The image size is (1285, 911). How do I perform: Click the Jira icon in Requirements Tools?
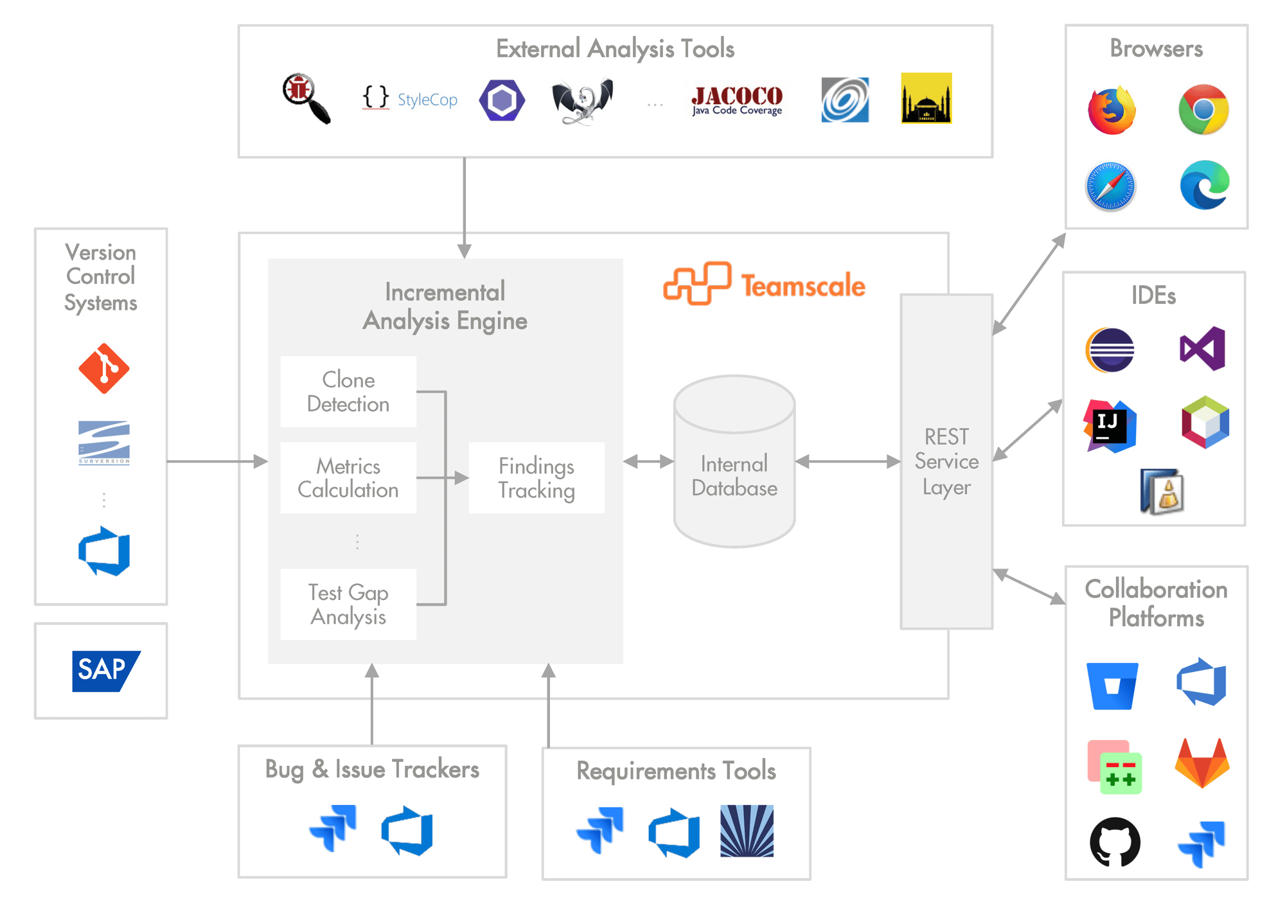(x=600, y=831)
